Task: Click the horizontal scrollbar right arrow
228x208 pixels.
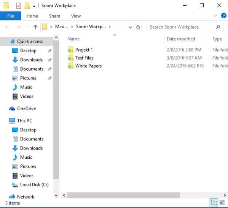Action: click(225, 195)
